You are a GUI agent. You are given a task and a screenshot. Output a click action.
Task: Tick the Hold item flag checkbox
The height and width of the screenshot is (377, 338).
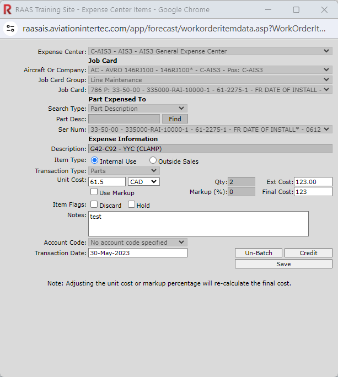[132, 205]
